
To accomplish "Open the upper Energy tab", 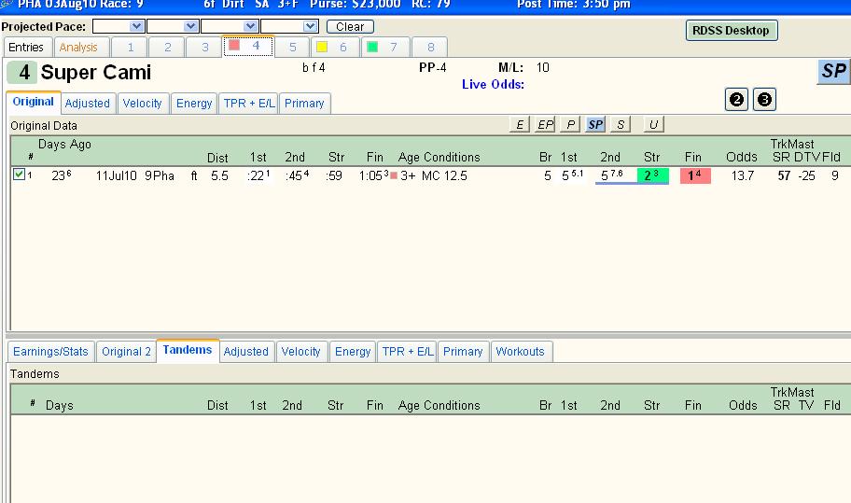I will pyautogui.click(x=194, y=103).
